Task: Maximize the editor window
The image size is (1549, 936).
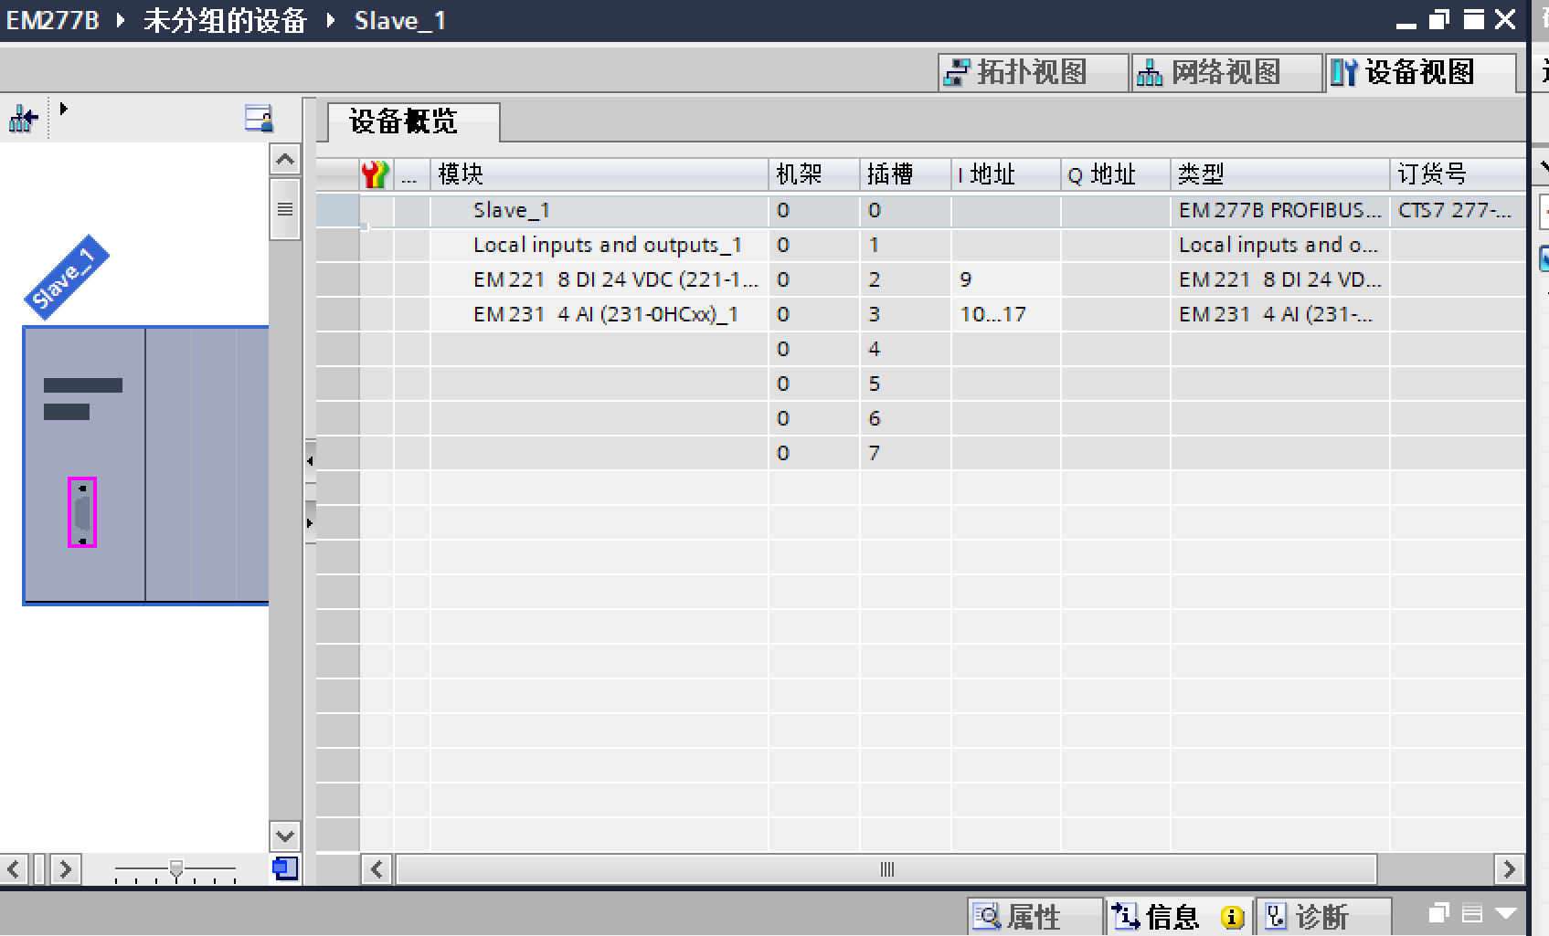Action: tap(1473, 19)
